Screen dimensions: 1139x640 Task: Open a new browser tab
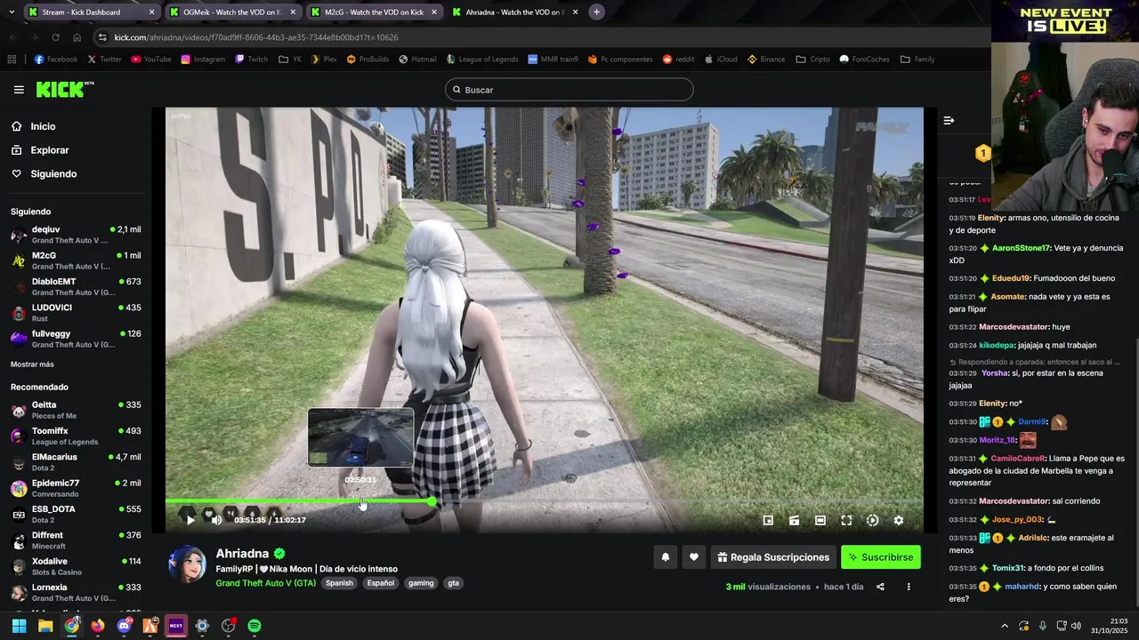coord(596,12)
